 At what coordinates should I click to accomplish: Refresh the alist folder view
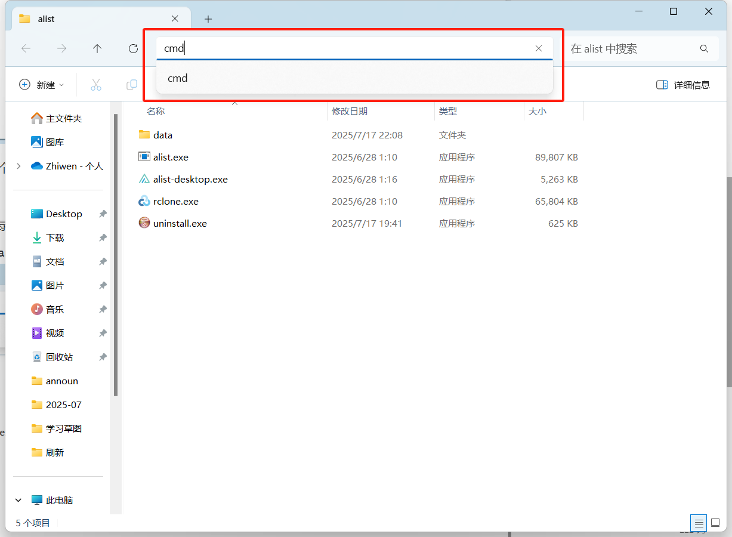coord(134,49)
